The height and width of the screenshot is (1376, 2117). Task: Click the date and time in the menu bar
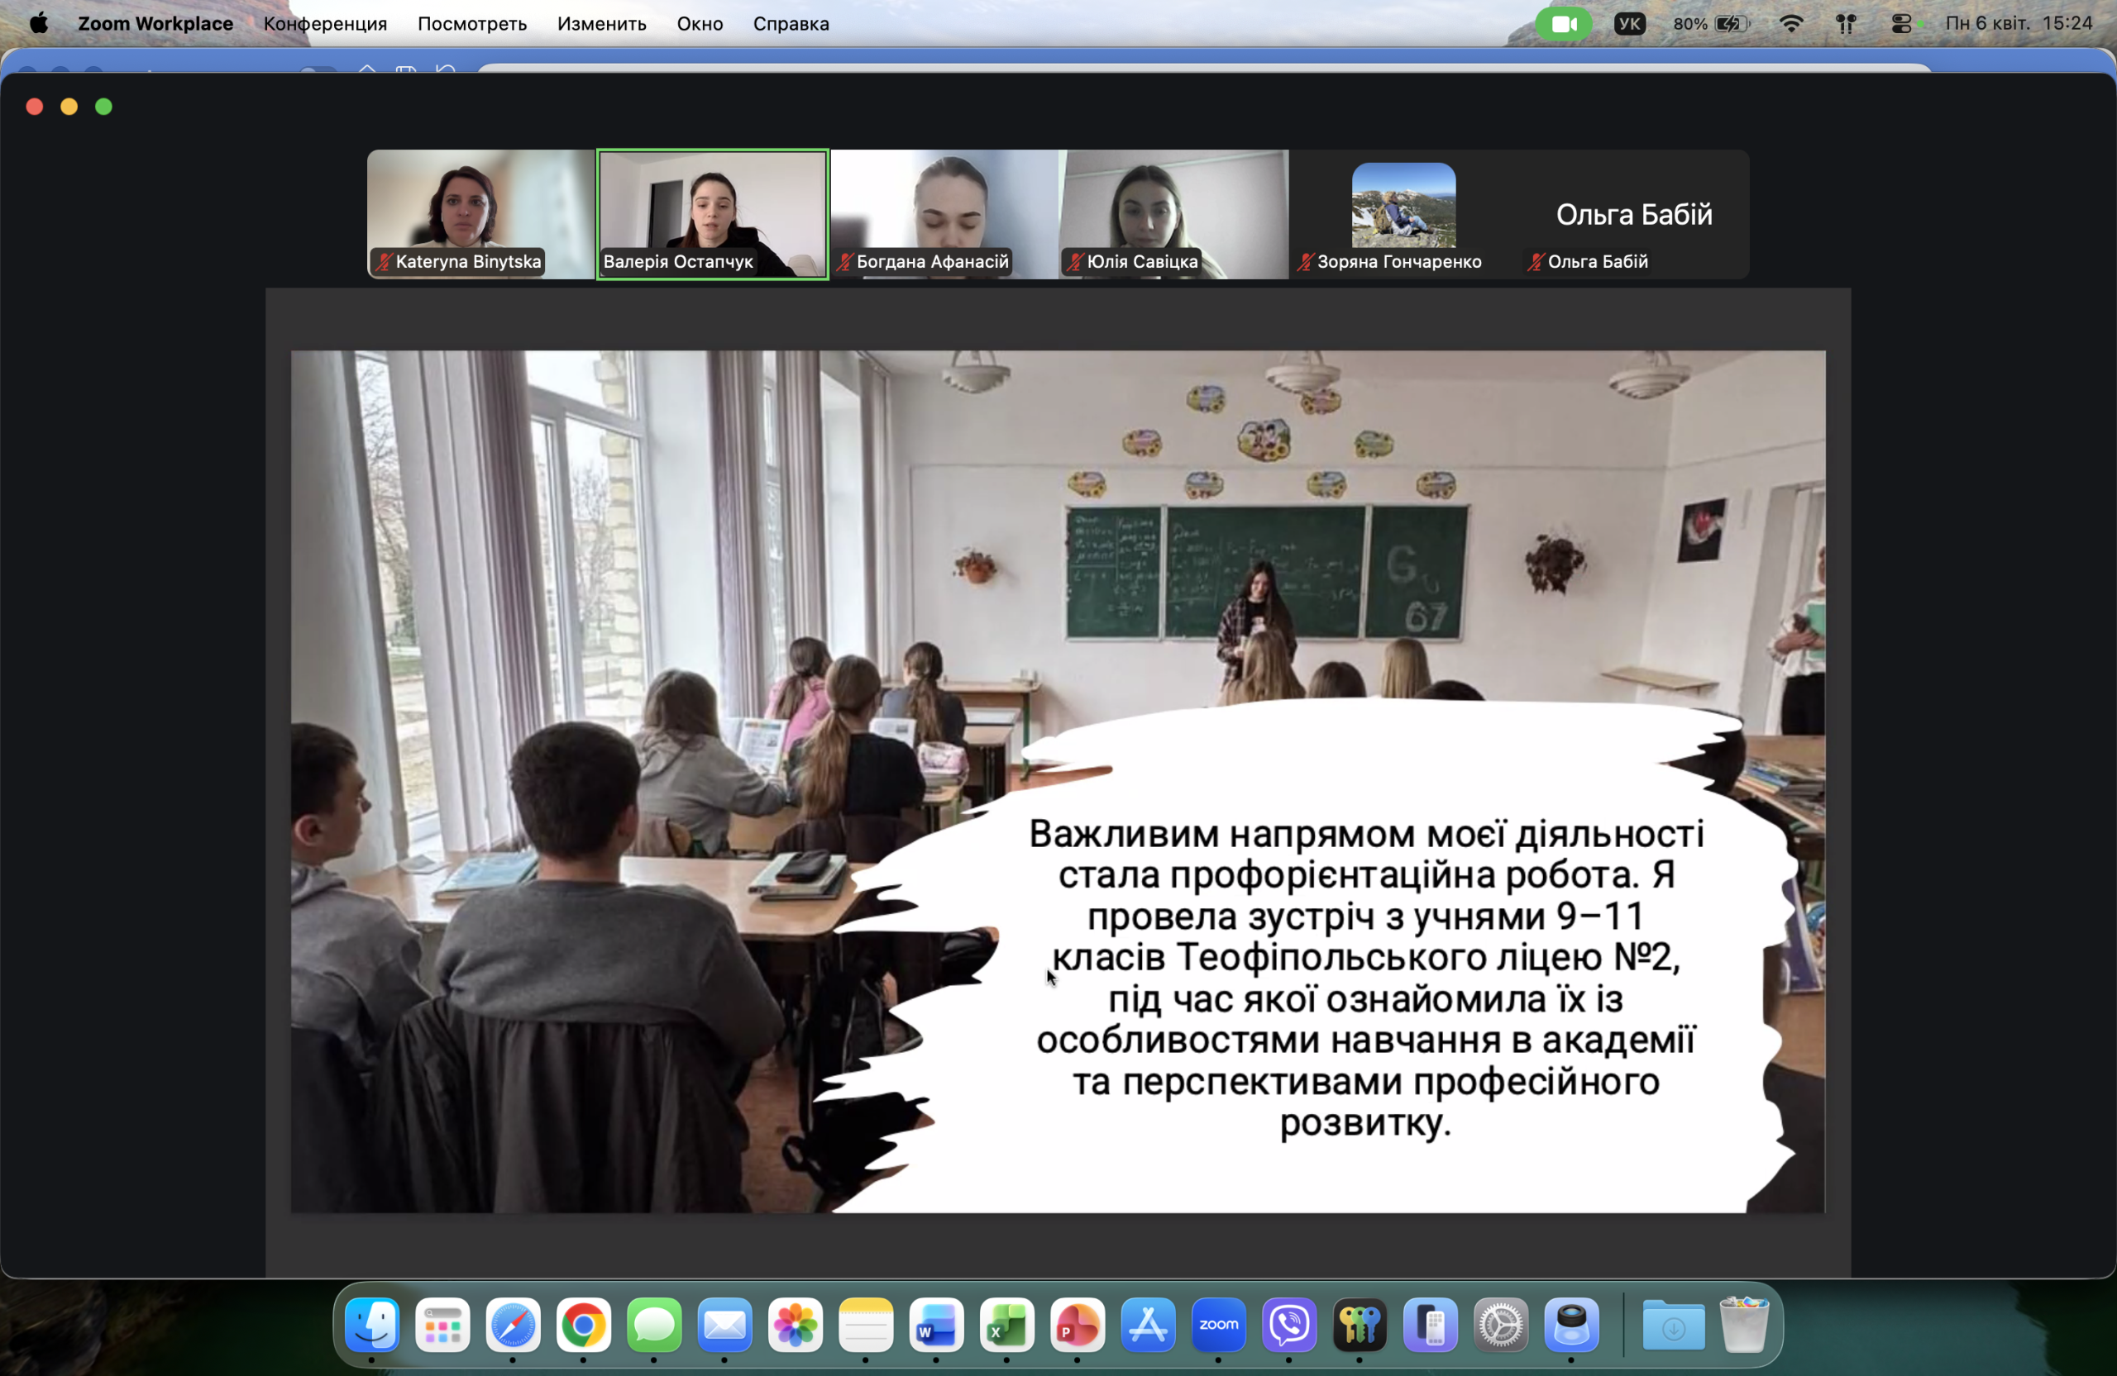click(2018, 24)
